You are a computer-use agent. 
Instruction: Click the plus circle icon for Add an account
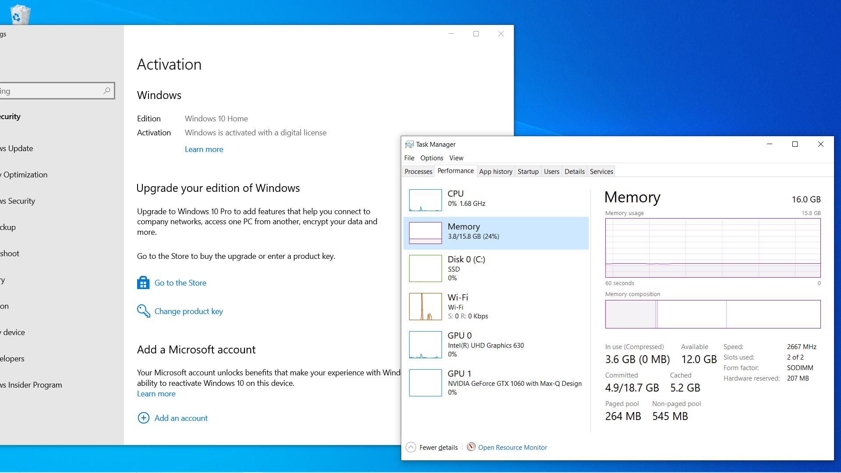click(x=143, y=418)
